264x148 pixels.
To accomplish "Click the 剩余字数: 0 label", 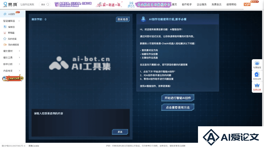I will point(39,19).
